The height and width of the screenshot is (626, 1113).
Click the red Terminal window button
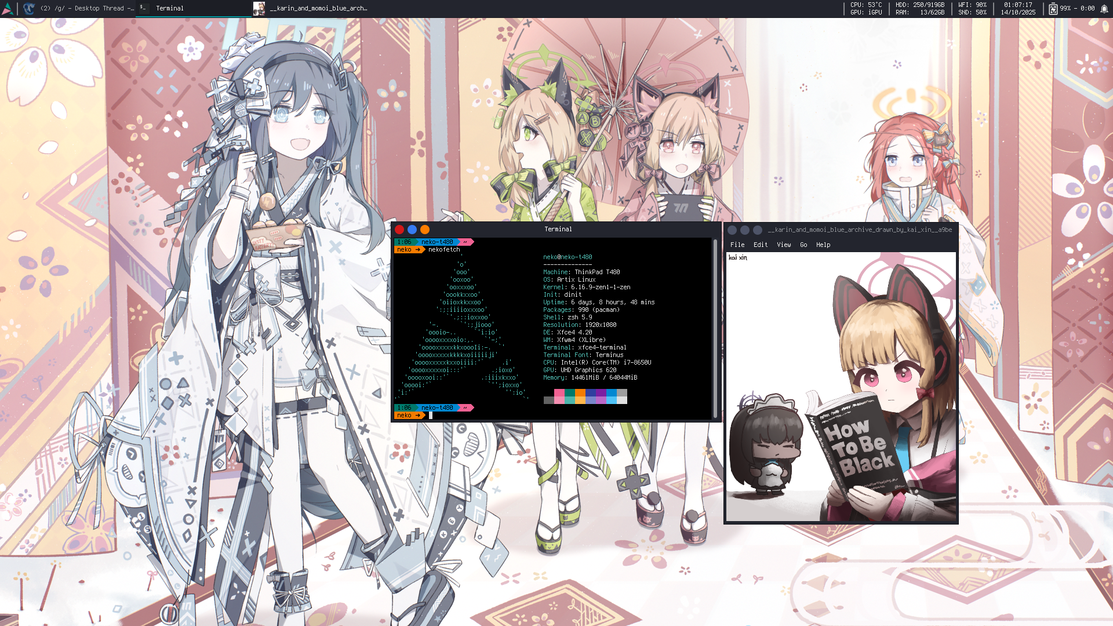[x=399, y=230]
